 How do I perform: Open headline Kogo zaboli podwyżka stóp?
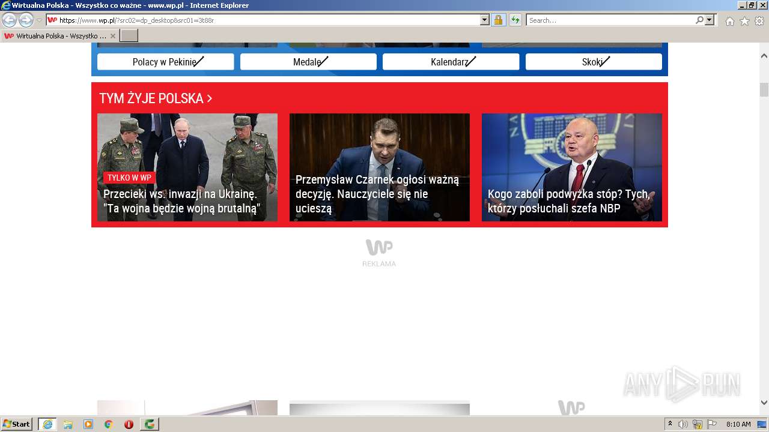click(569, 201)
